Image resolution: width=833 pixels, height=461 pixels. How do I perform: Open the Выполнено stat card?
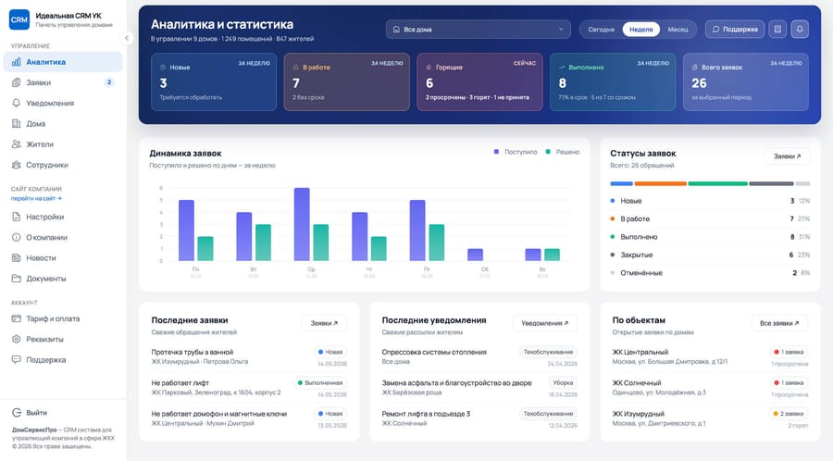(x=613, y=81)
